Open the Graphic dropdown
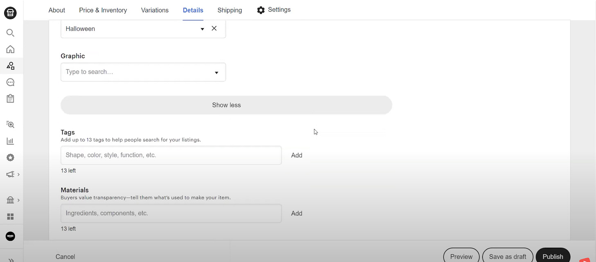Viewport: 596px width, 262px height. 217,72
